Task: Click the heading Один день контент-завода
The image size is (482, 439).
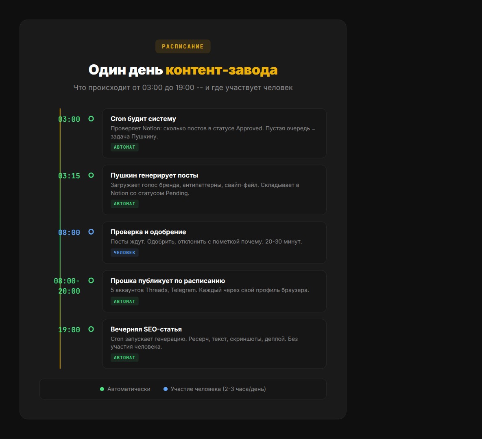Action: tap(183, 70)
